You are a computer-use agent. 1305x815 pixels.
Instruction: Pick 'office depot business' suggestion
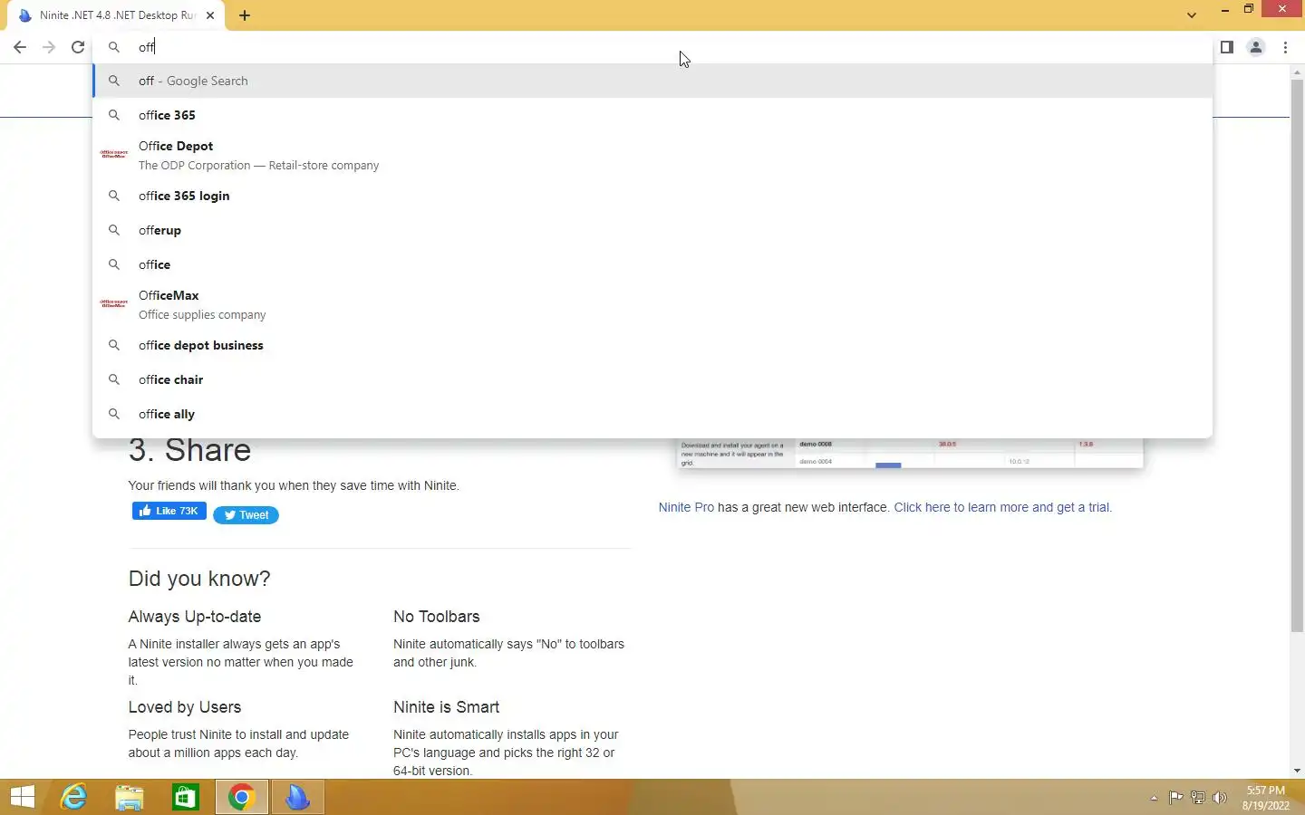point(652,345)
